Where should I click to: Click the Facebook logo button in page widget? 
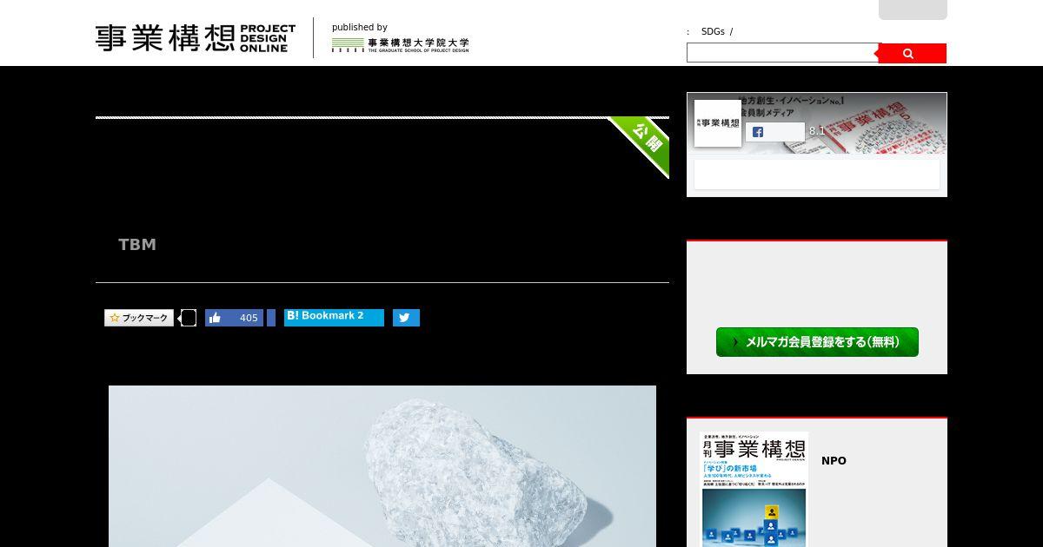[774, 132]
